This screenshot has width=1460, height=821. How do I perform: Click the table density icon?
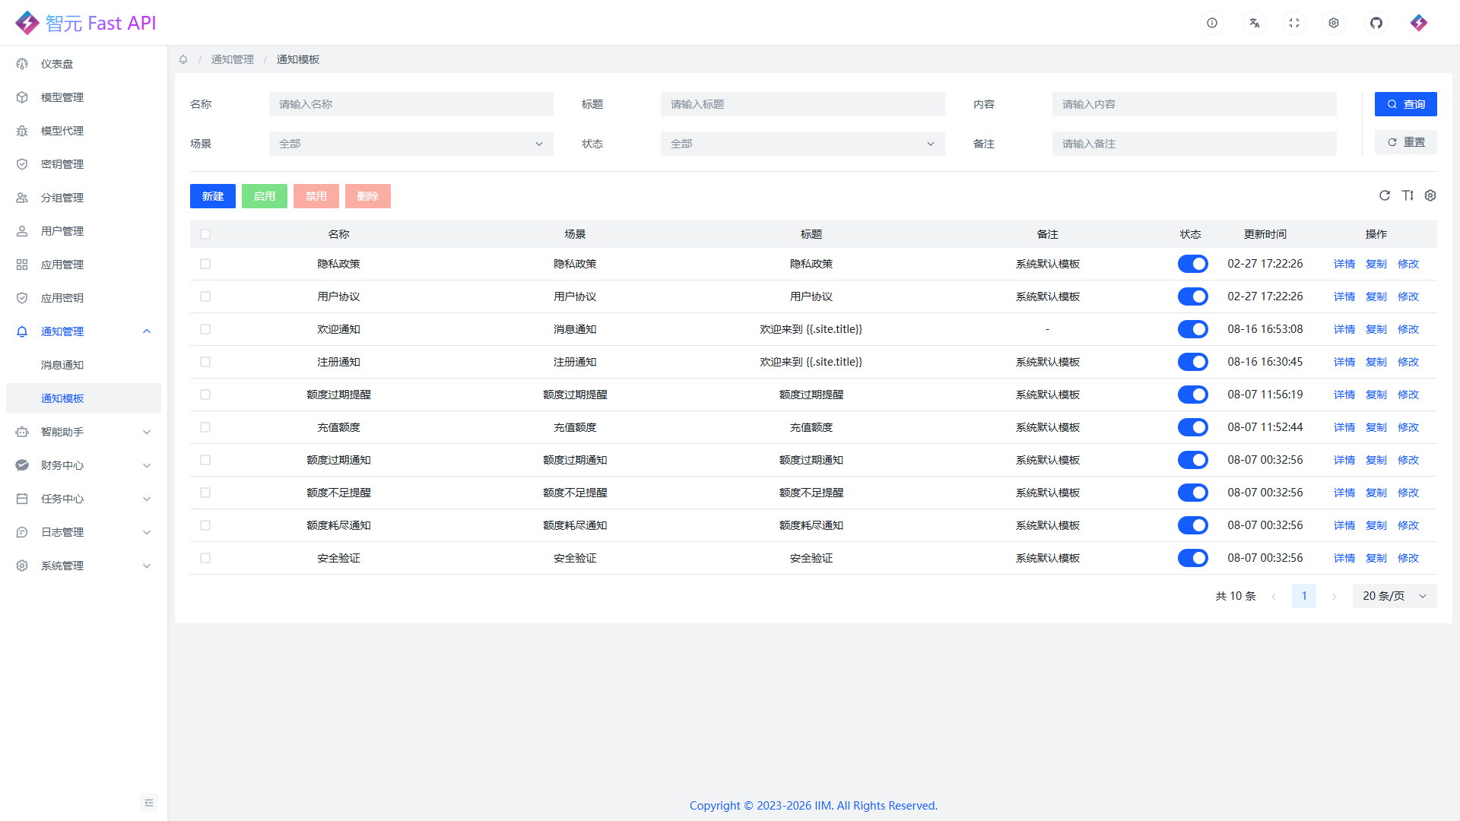[1408, 195]
